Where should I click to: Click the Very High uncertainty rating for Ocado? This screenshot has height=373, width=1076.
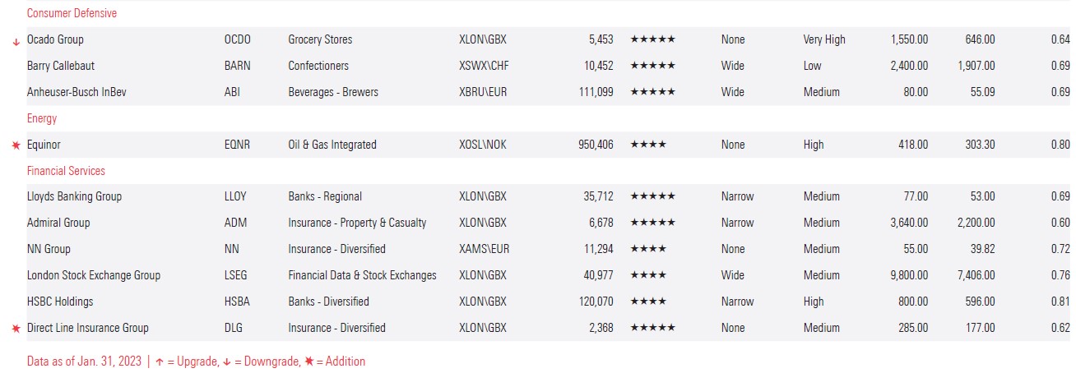click(x=824, y=39)
